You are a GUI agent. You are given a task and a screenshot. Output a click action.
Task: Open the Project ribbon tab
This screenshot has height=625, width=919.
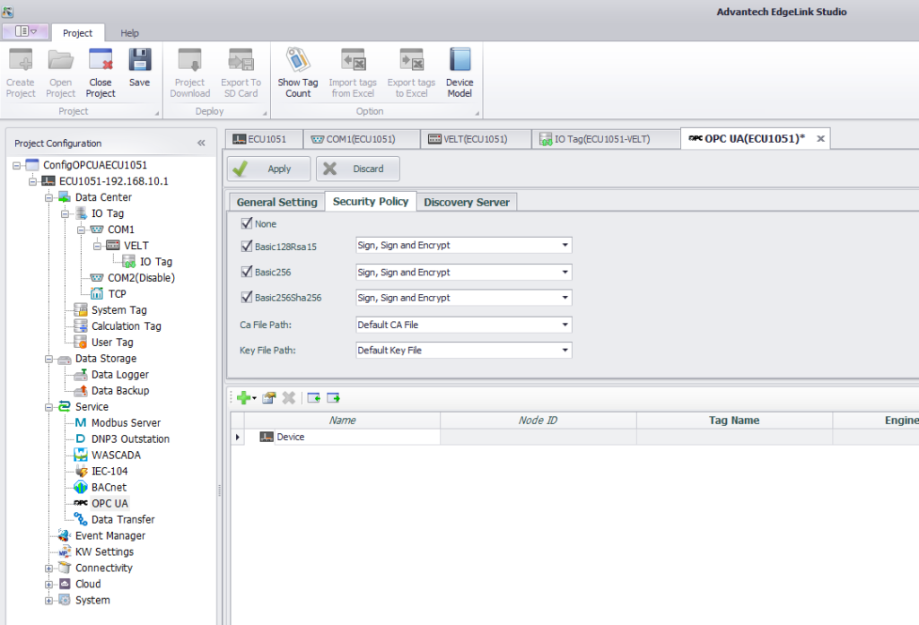pyautogui.click(x=77, y=33)
